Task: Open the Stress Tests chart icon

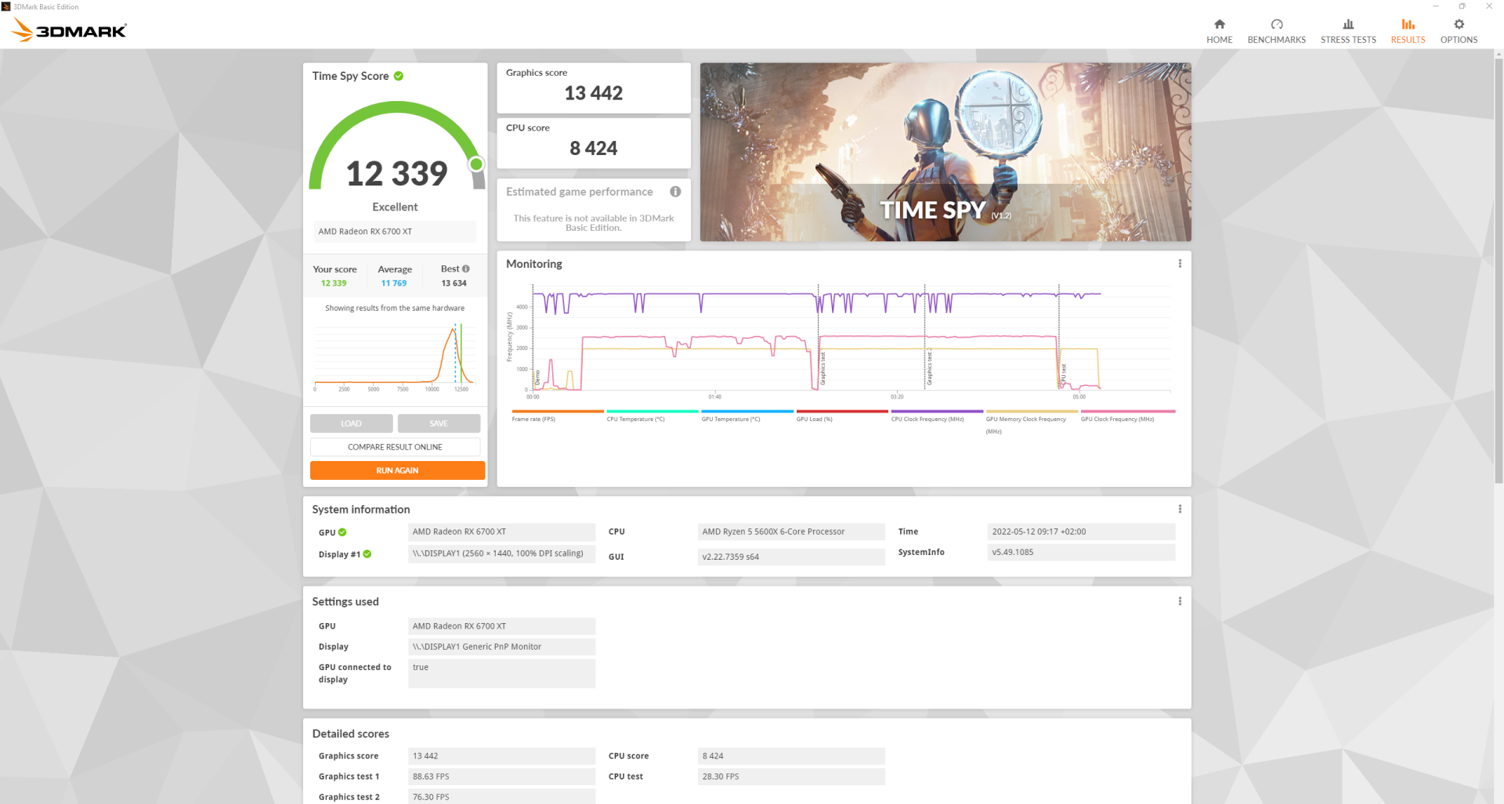Action: click(x=1348, y=24)
